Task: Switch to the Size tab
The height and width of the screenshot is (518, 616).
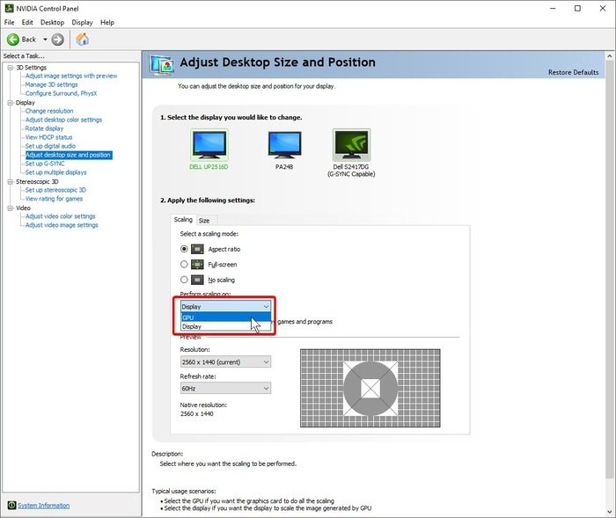Action: 203,220
